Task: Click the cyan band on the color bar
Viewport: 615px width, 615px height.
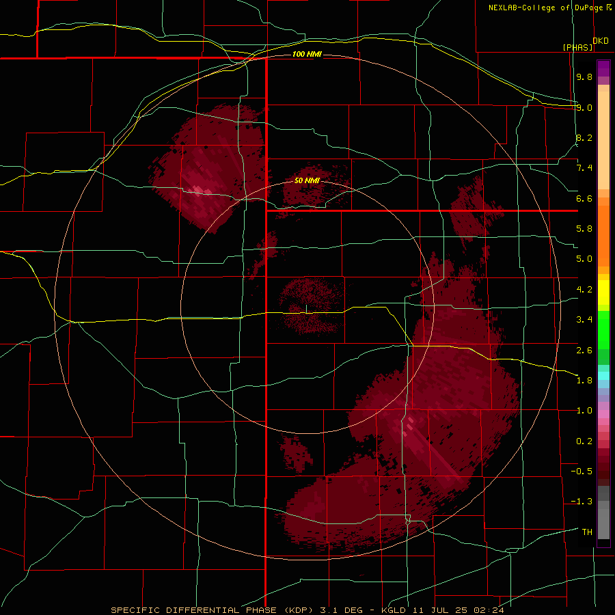Action: coord(603,375)
